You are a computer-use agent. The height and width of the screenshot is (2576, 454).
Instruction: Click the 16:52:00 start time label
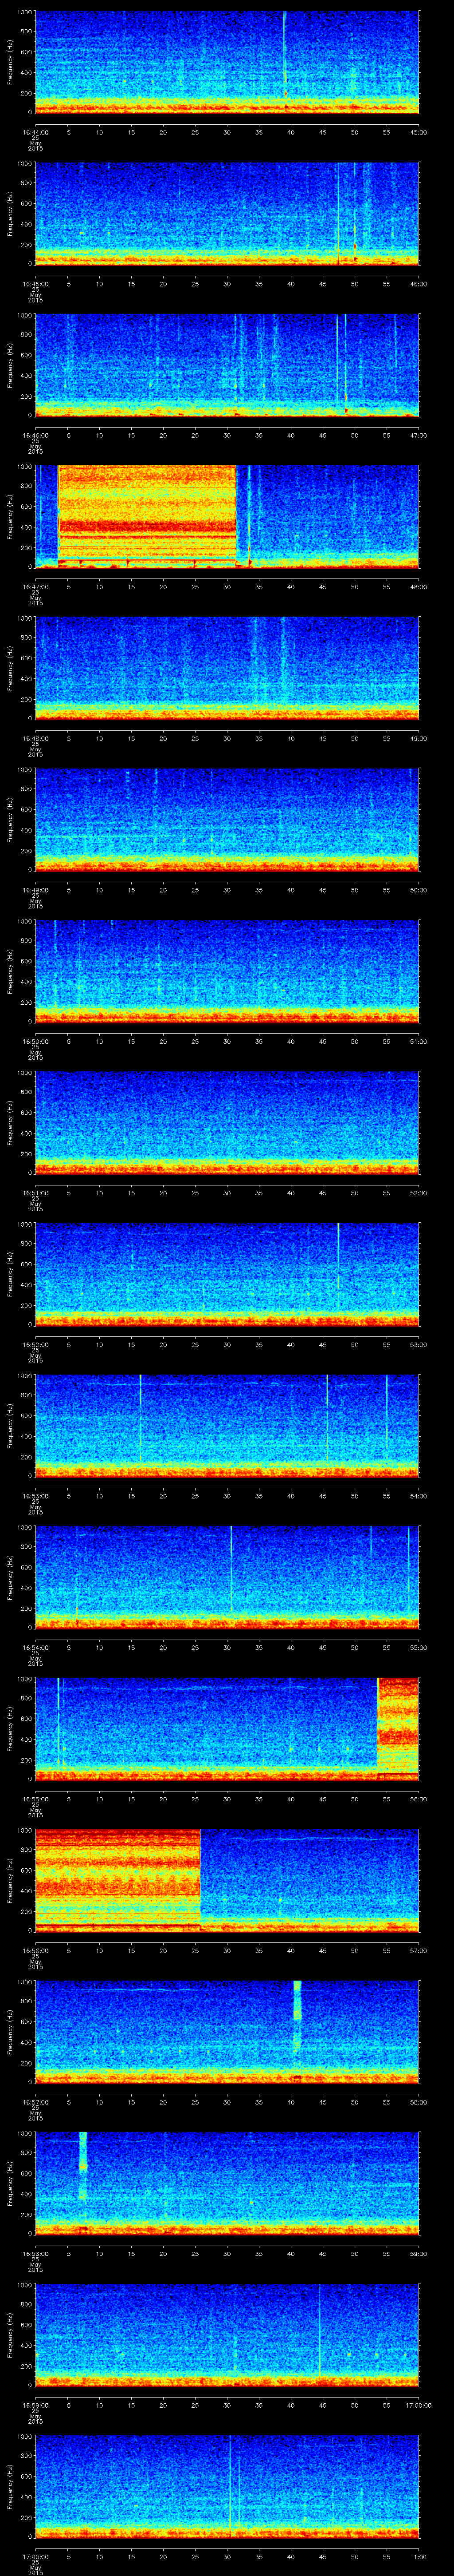click(36, 1344)
